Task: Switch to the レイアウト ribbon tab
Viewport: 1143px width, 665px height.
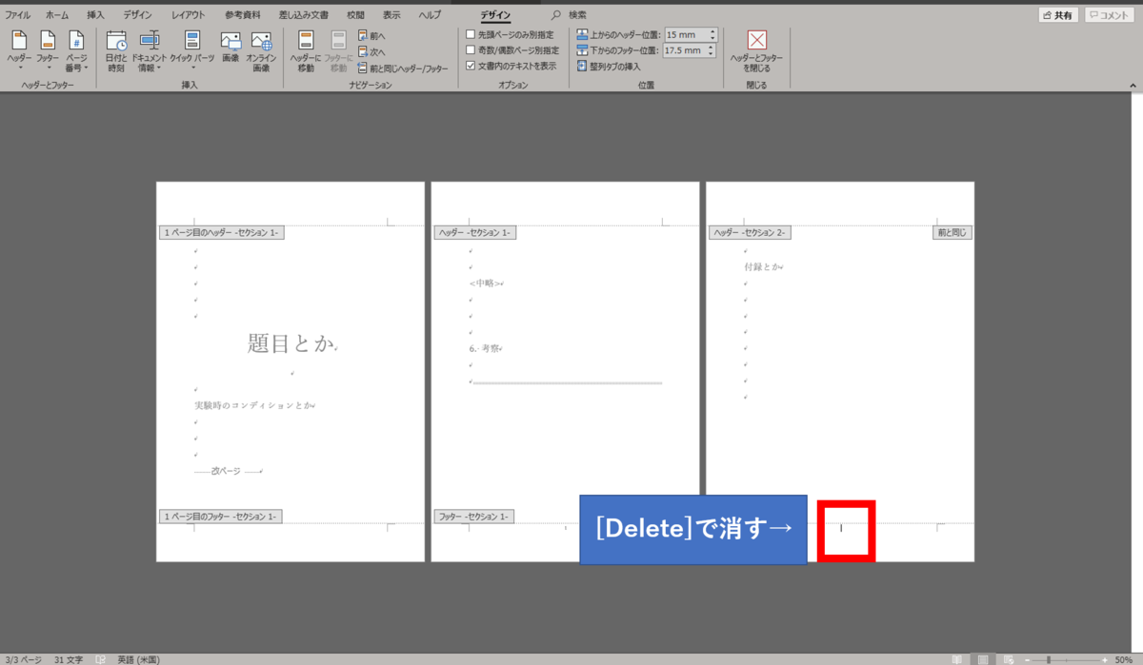Action: (x=188, y=15)
